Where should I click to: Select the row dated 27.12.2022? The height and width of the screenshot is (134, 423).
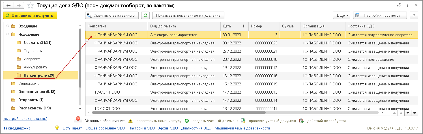(252, 51)
